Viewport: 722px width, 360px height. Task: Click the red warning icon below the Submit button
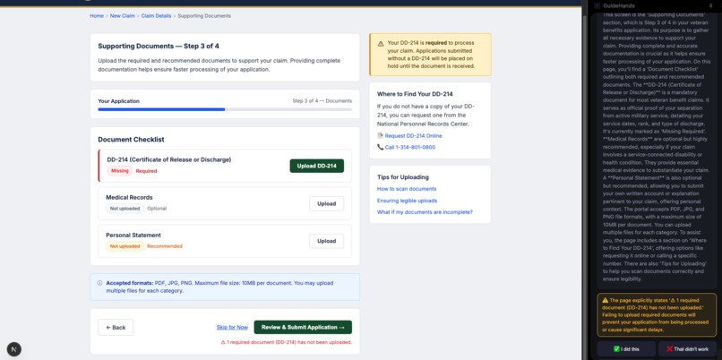point(223,342)
